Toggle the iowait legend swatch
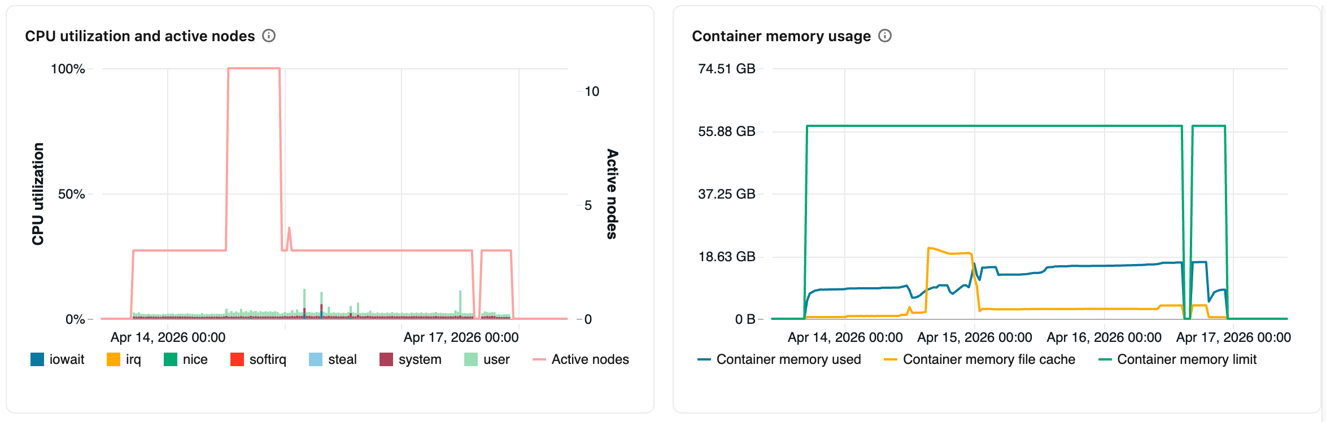The image size is (1326, 422). click(x=37, y=359)
